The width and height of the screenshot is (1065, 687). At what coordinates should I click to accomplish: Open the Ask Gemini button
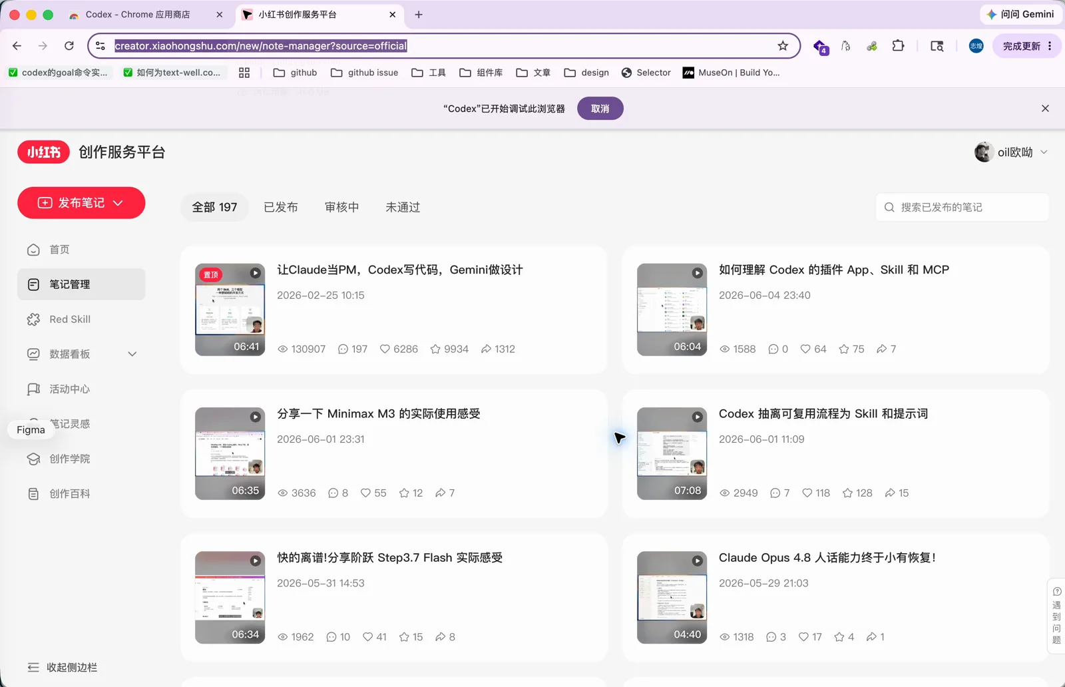[1021, 14]
